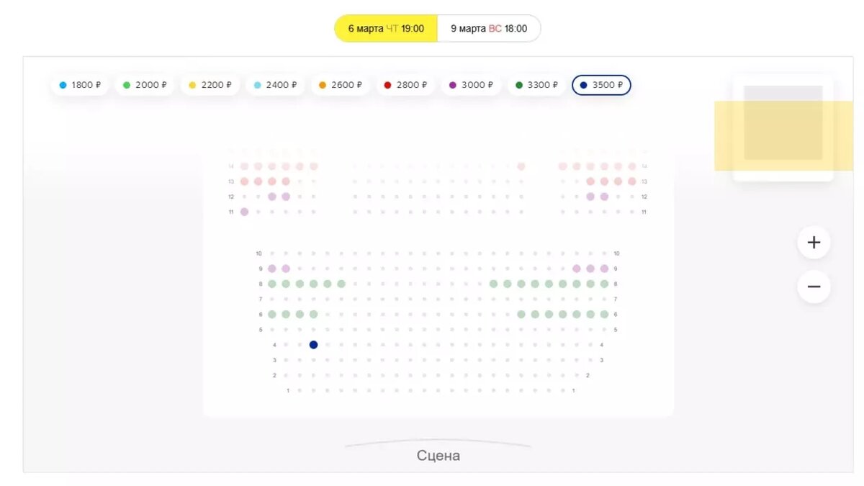The height and width of the screenshot is (486, 864).
Task: Click the hall minimap thumbnail
Action: [783, 127]
